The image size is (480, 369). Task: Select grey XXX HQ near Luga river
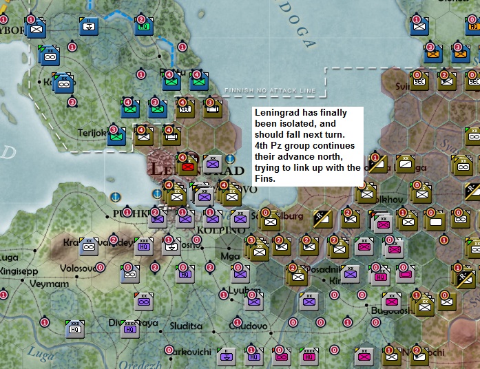[75, 329]
